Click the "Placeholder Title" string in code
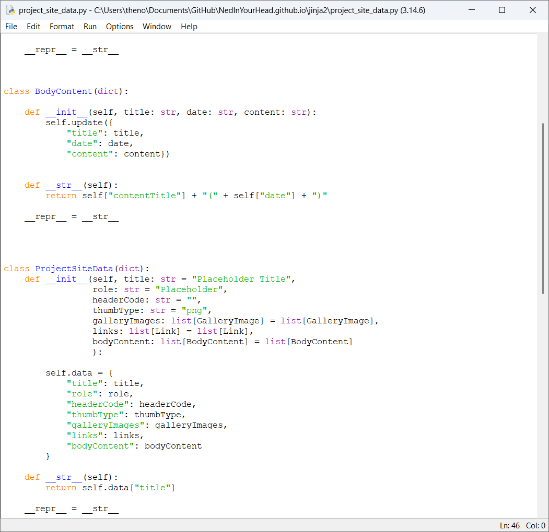Screen dimensions: 549x532 241,279
